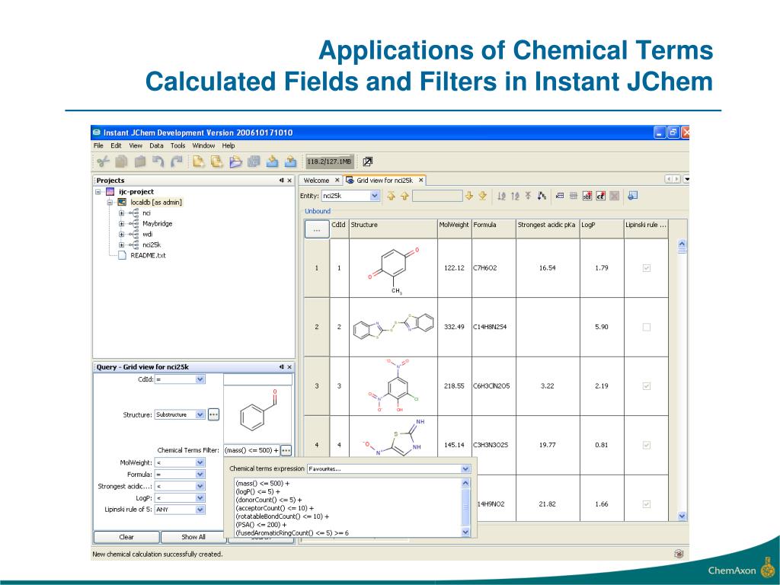
Task: Go to first record with double up arrow
Action: coord(391,196)
